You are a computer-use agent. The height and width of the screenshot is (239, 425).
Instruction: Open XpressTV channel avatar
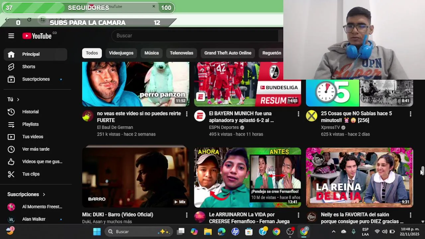tap(311, 116)
